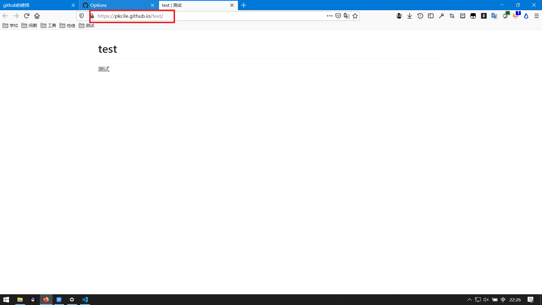Open the gear extension with green badge
The width and height of the screenshot is (542, 305).
pyautogui.click(x=505, y=16)
